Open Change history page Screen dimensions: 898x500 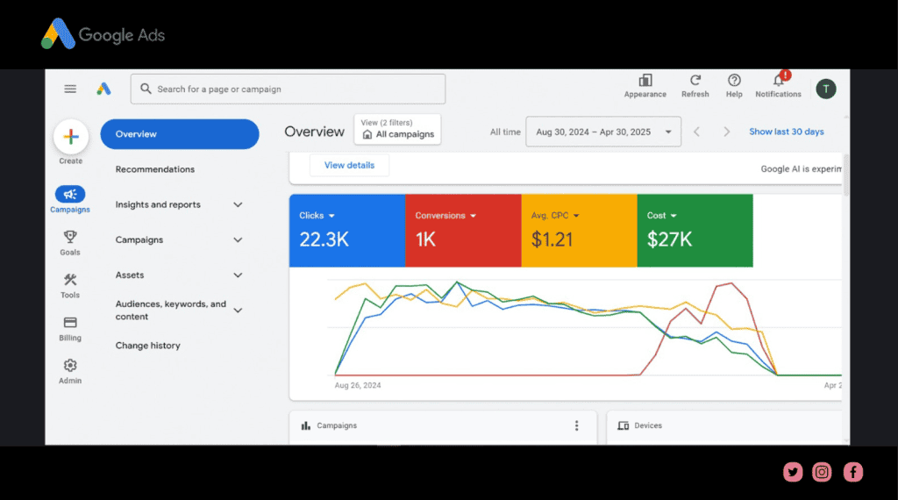(148, 346)
